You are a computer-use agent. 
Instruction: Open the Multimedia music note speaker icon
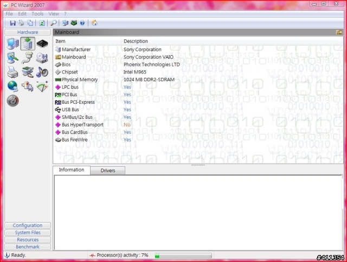pos(42,72)
